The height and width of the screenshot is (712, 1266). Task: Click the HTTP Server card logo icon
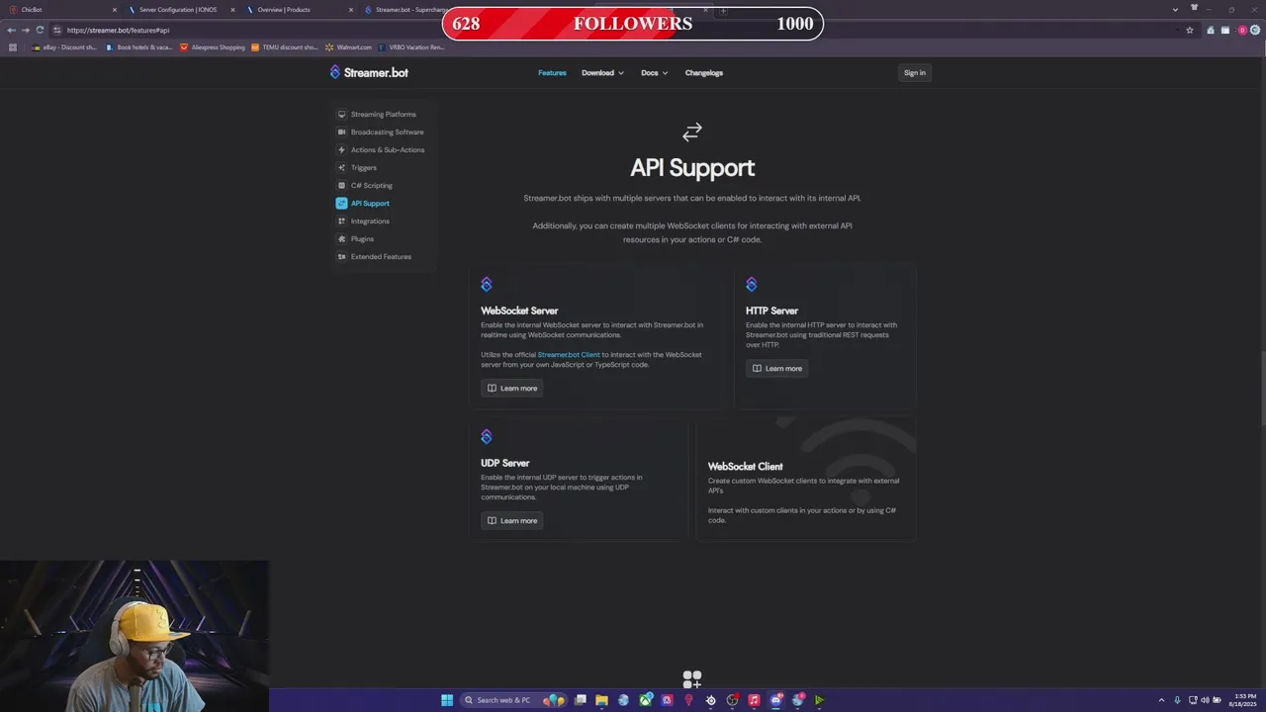click(x=752, y=285)
